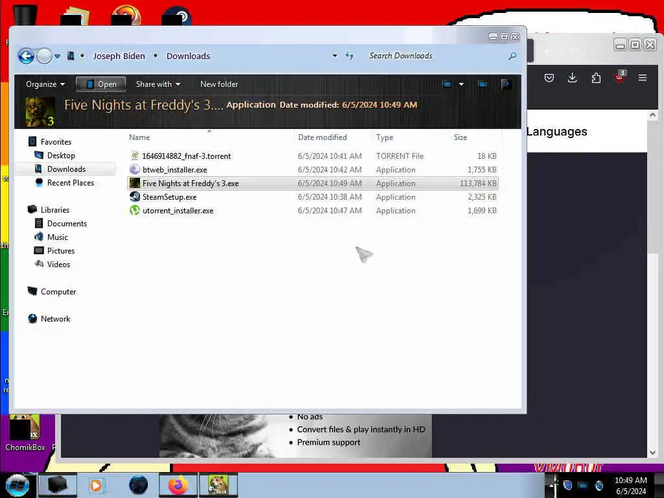Click the uTorrent icon beside utorrent_installer.exe
Screen dimensions: 664x498
135,210
